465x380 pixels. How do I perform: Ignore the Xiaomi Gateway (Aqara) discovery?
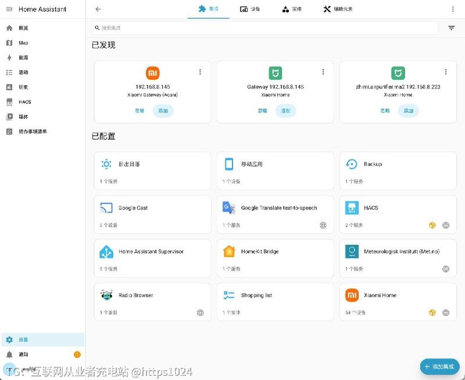click(139, 111)
